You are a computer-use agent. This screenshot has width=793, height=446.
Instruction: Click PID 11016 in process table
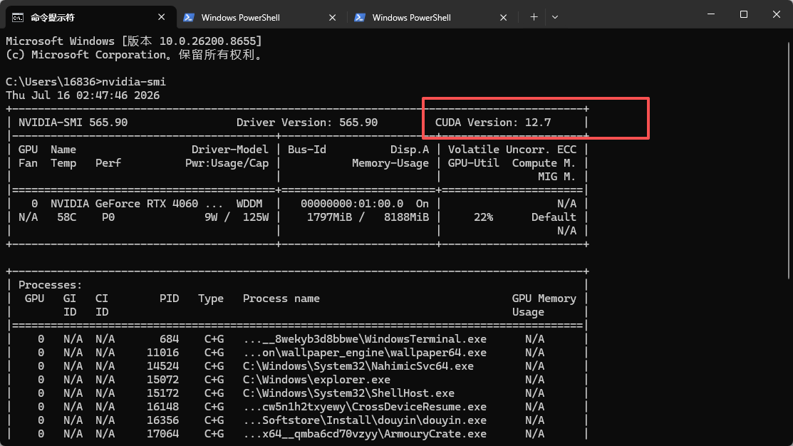tap(162, 353)
